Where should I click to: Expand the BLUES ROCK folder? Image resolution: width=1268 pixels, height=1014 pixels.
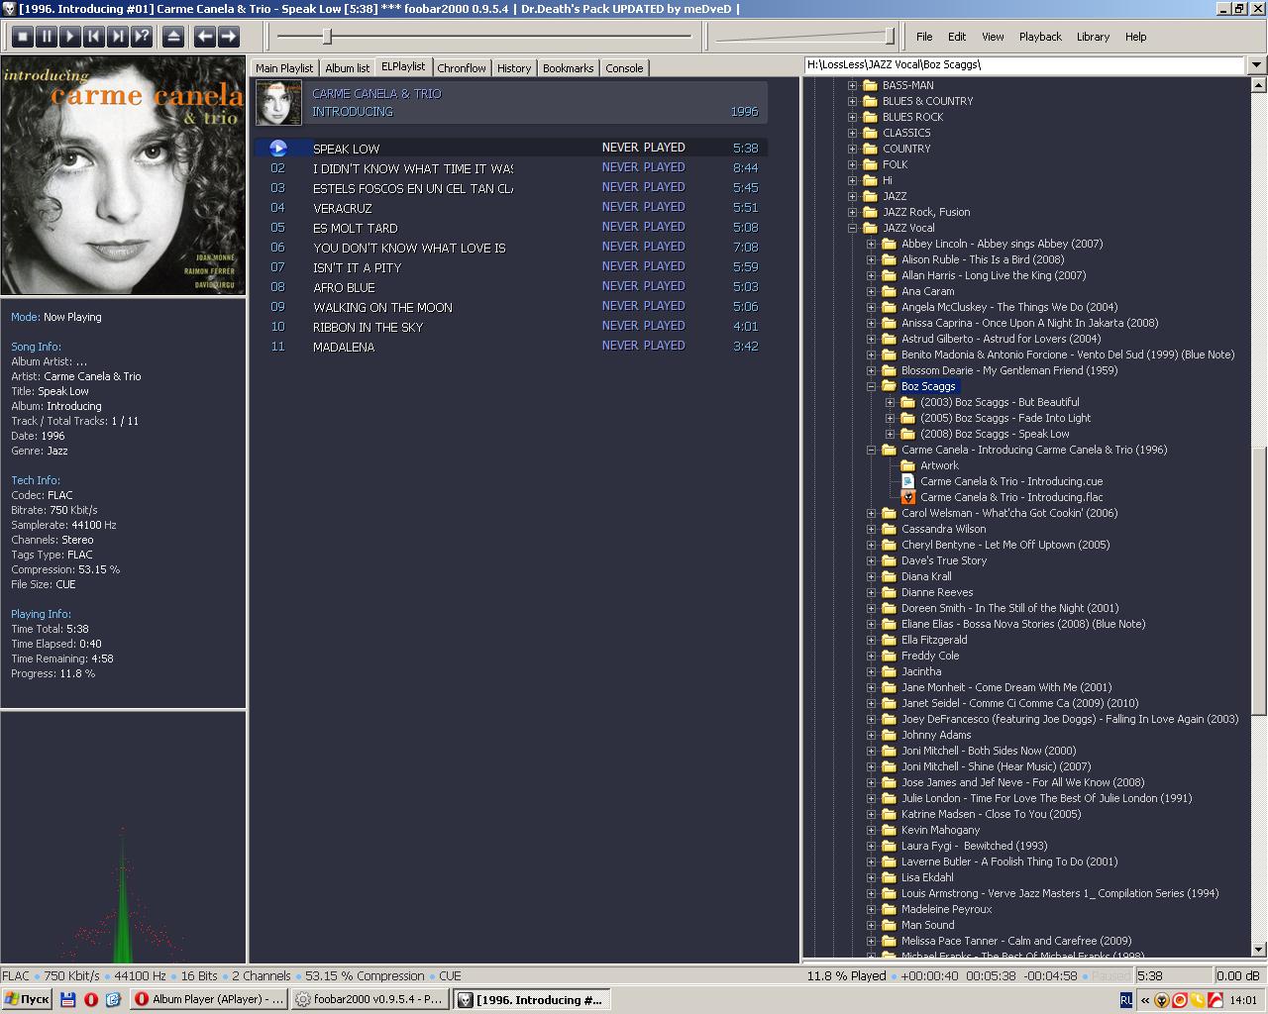point(853,117)
